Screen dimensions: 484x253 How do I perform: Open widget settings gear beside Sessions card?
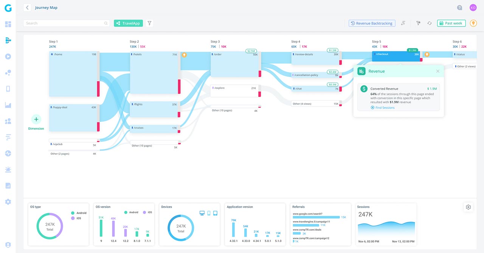tap(468, 207)
